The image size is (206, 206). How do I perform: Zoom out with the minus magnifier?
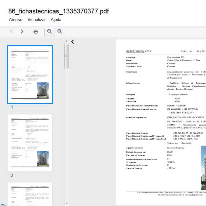49,31
